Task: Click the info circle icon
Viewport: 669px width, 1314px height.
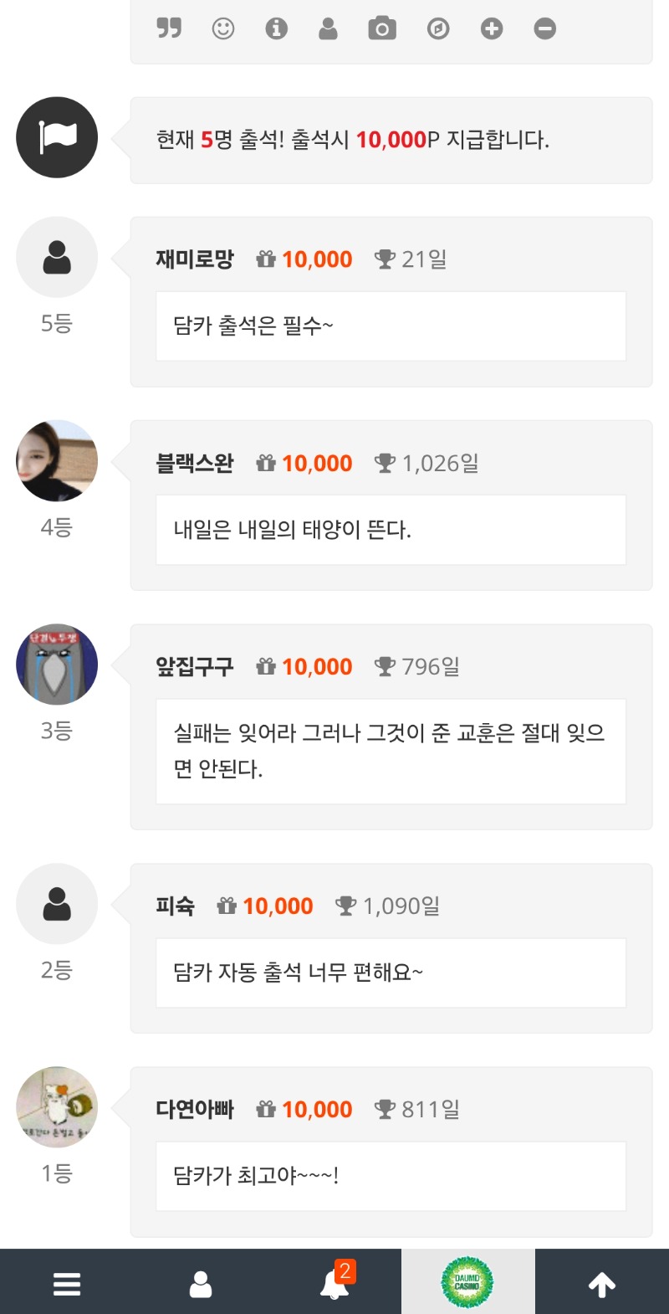Action: point(276,28)
